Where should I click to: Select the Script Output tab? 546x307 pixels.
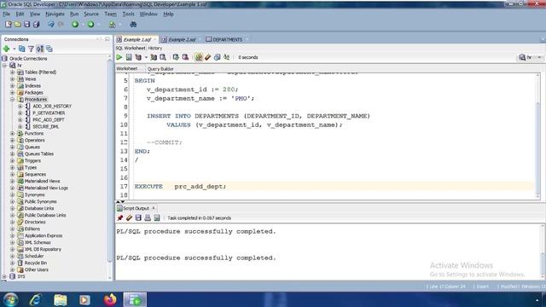(136, 208)
